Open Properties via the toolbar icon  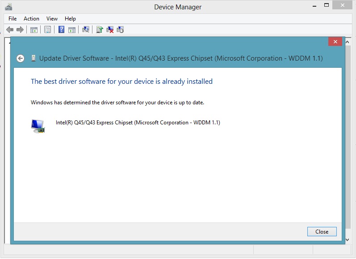(x=47, y=30)
